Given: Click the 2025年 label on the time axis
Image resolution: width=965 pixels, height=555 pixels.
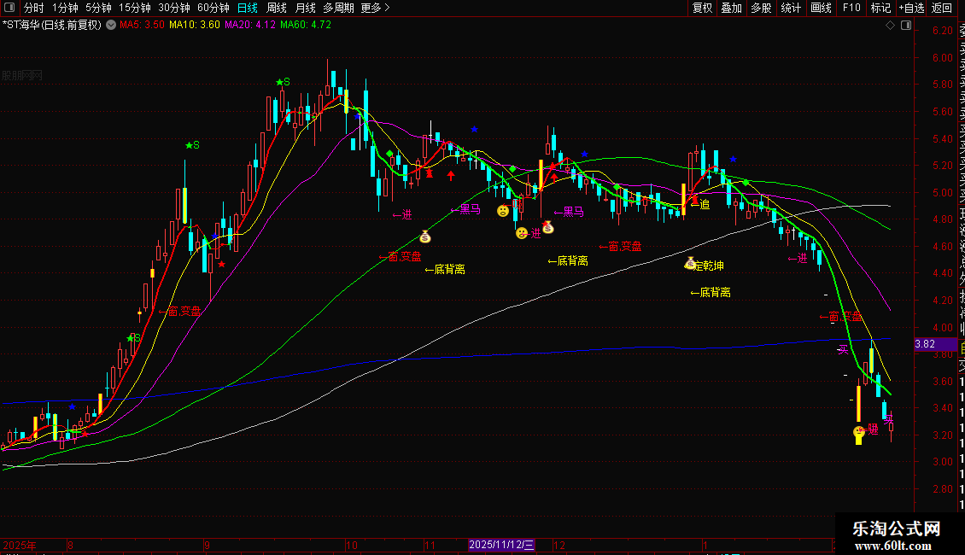Looking at the screenshot, I should [x=20, y=545].
